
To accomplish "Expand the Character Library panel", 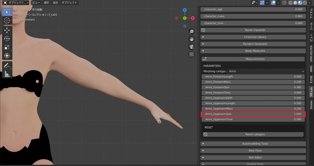I will pyautogui.click(x=253, y=37).
